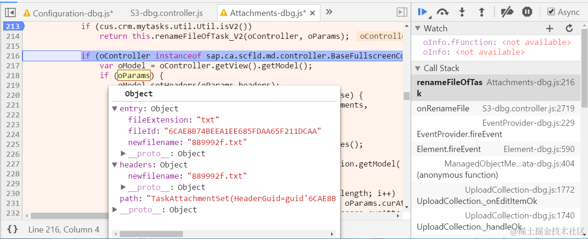The image size is (588, 239).
Task: Select onRenameFile call stack frame
Action: (x=496, y=109)
